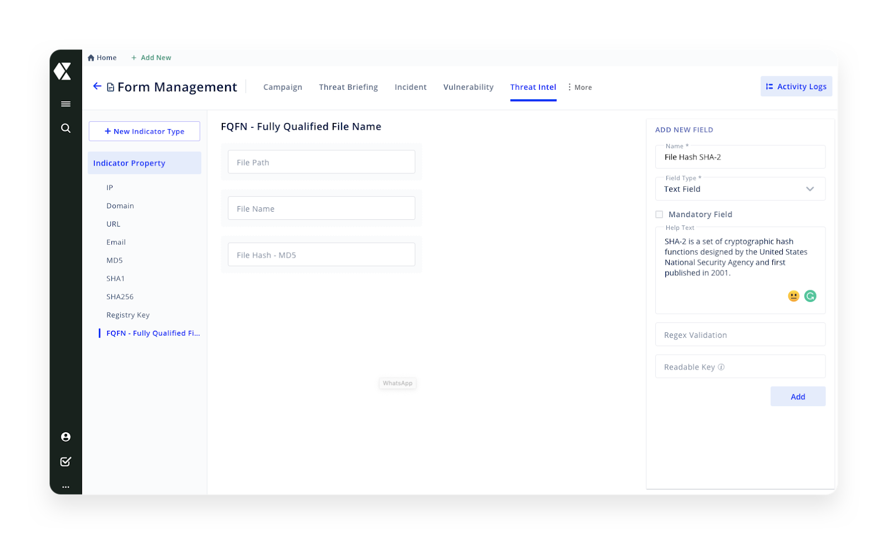Click the green Grammarly icon in Help Text
The width and height of the screenshot is (887, 544).
(810, 296)
